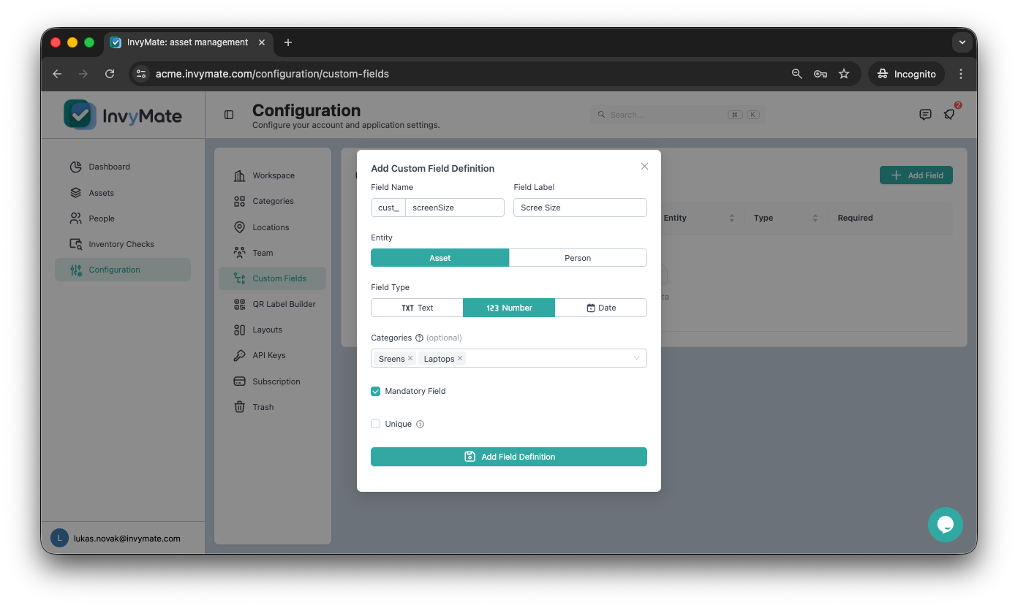The width and height of the screenshot is (1018, 608).
Task: Click into the Field Label input
Action: tap(580, 208)
